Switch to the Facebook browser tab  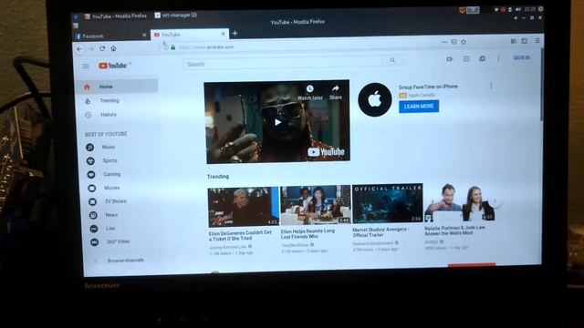(111, 36)
